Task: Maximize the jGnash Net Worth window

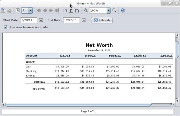Action: point(170,3)
